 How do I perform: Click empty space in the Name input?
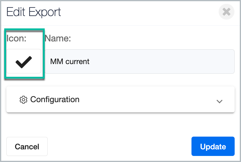pyautogui.click(x=161, y=62)
